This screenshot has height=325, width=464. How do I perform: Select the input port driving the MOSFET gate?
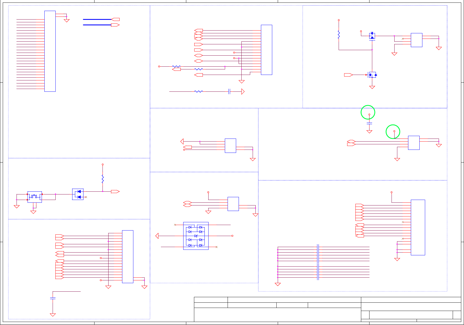pos(349,75)
